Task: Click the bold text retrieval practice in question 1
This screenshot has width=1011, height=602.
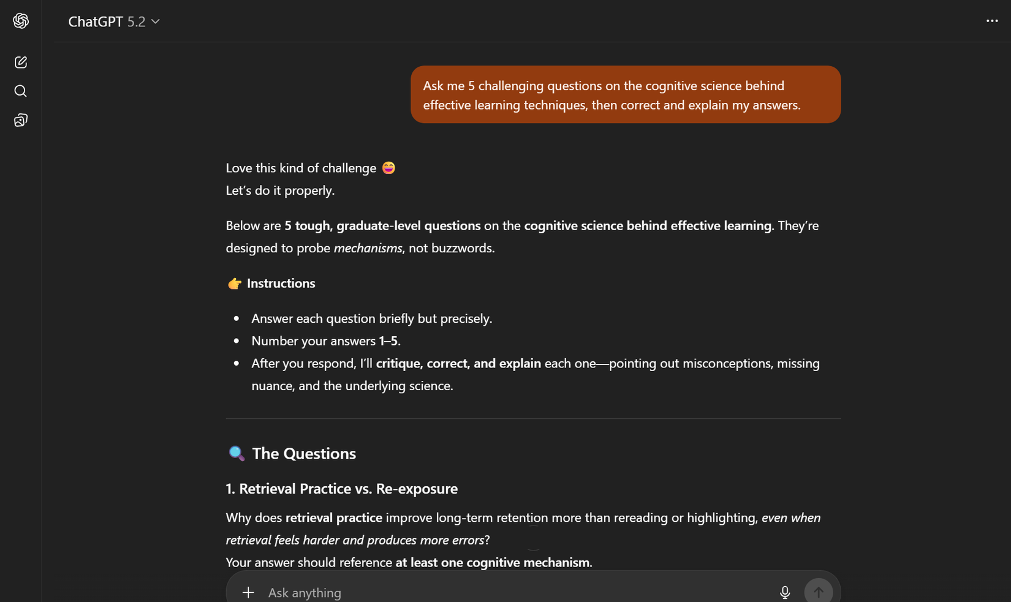Action: click(334, 517)
